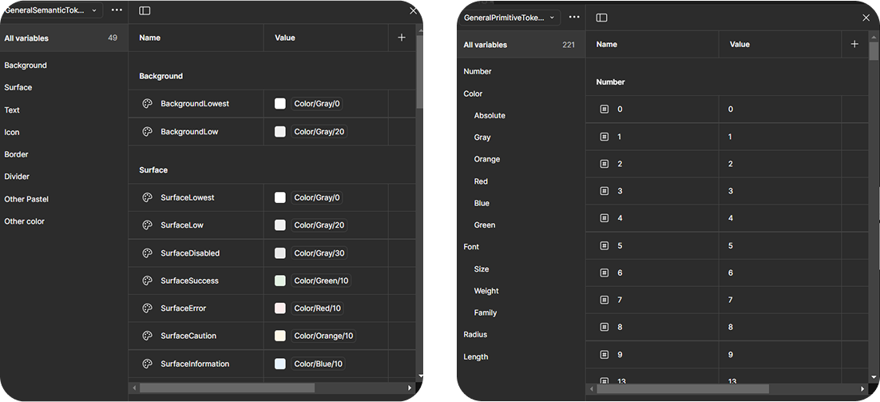The height and width of the screenshot is (402, 880).
Task: Click the Color/Green/10 alias value for SurfaceSuccess
Action: [x=323, y=281]
